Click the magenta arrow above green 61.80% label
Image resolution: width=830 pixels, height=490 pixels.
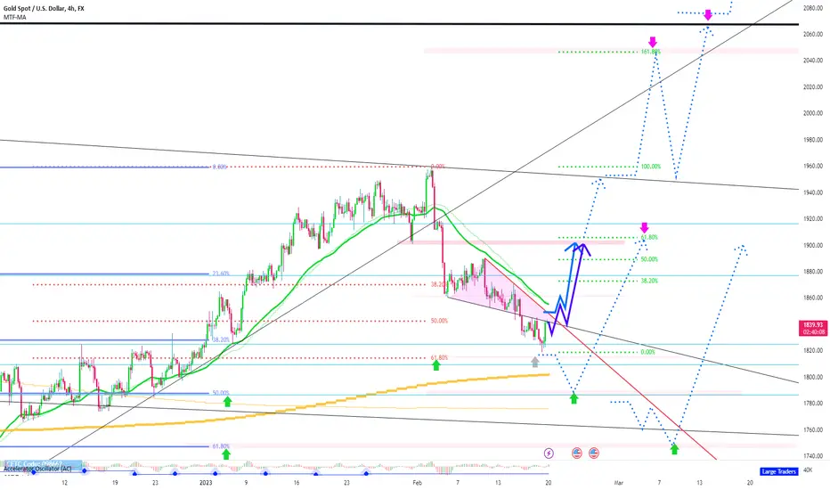click(x=644, y=228)
